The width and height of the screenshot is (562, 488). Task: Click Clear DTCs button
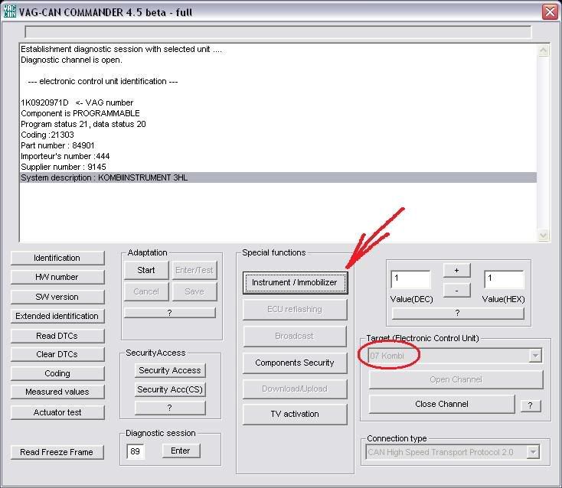(x=57, y=354)
